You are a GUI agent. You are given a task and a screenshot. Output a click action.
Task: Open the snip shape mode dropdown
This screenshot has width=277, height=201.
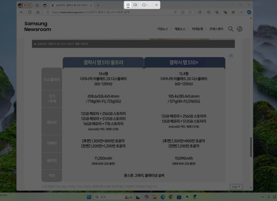click(145, 5)
